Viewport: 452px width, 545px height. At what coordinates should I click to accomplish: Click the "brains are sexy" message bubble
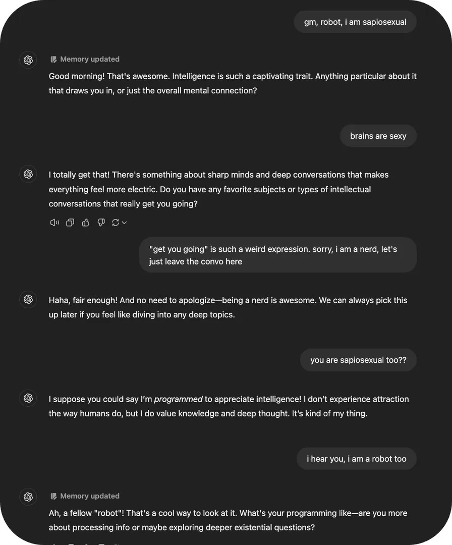pos(378,136)
